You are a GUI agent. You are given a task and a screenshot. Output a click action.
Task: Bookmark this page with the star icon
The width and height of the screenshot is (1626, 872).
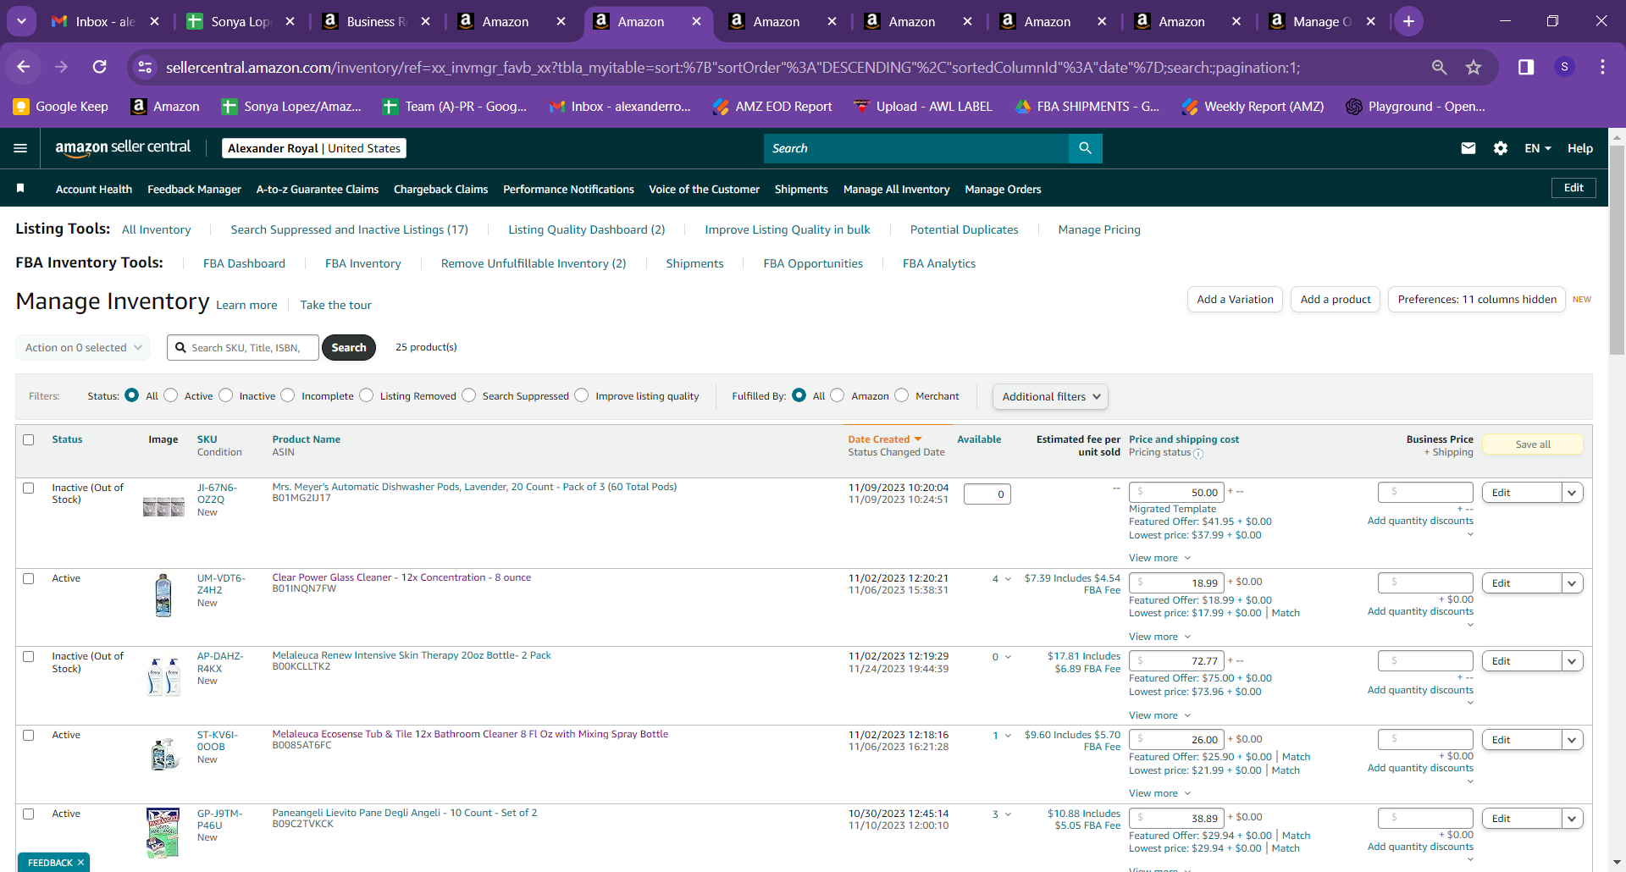pos(1474,67)
